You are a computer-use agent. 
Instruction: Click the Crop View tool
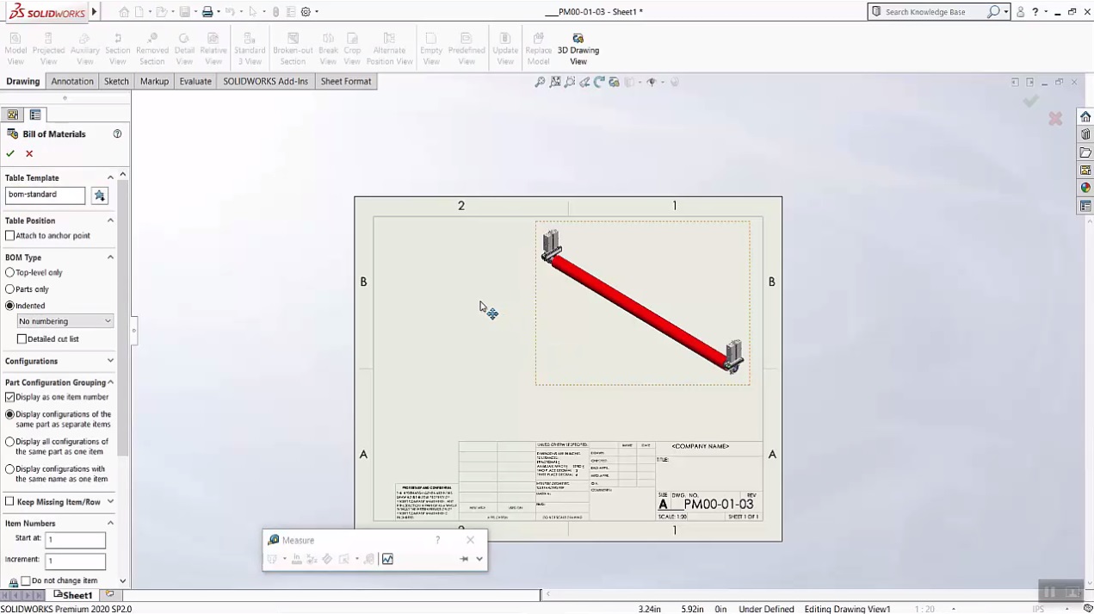pyautogui.click(x=352, y=49)
